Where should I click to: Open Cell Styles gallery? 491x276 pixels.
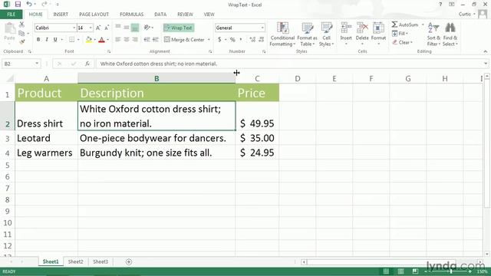click(326, 34)
